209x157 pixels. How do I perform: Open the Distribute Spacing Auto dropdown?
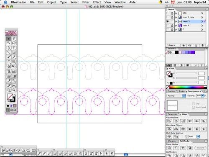tap(194, 136)
